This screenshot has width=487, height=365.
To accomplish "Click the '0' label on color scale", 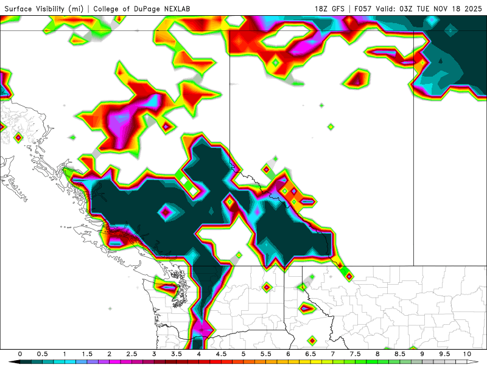I will (x=20, y=354).
